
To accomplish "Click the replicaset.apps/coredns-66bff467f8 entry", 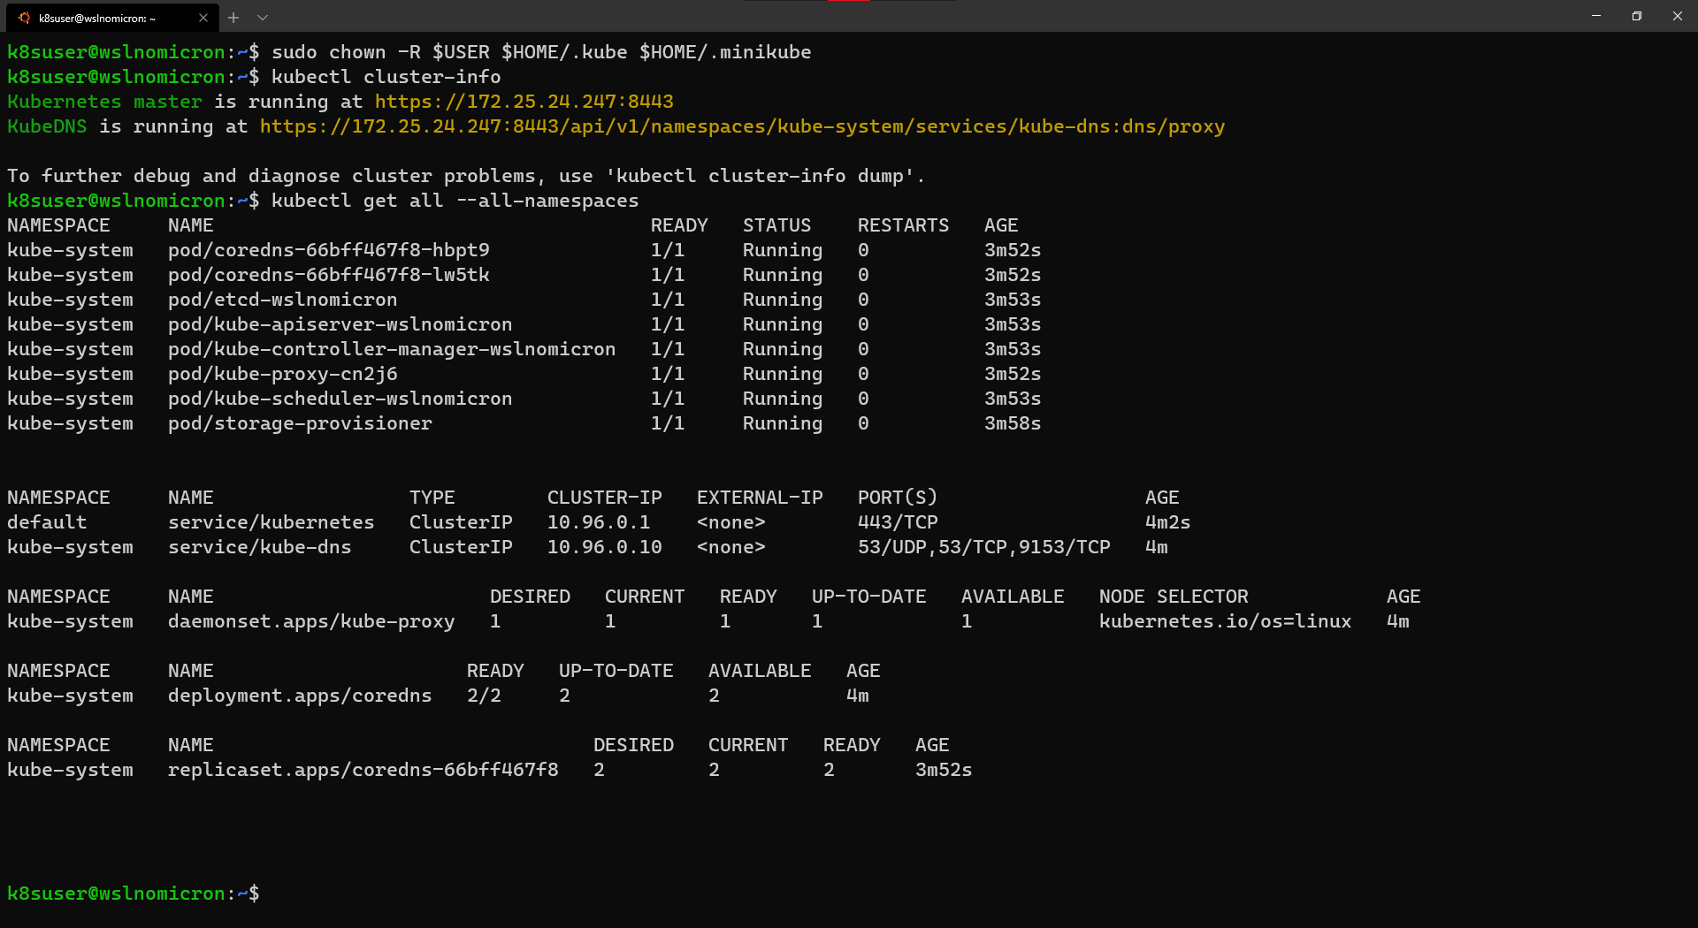I will point(363,770).
